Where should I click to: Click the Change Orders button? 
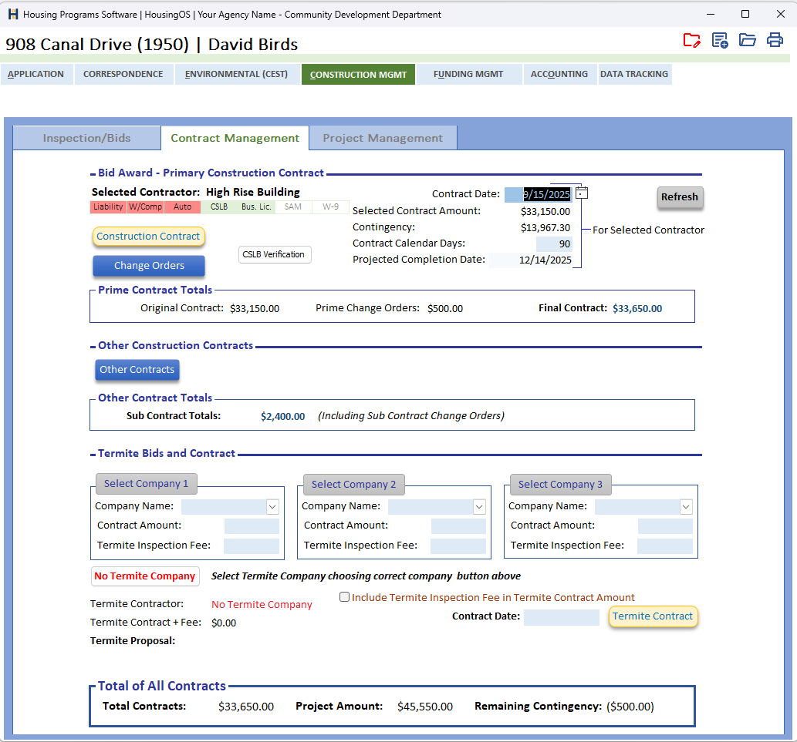point(149,265)
